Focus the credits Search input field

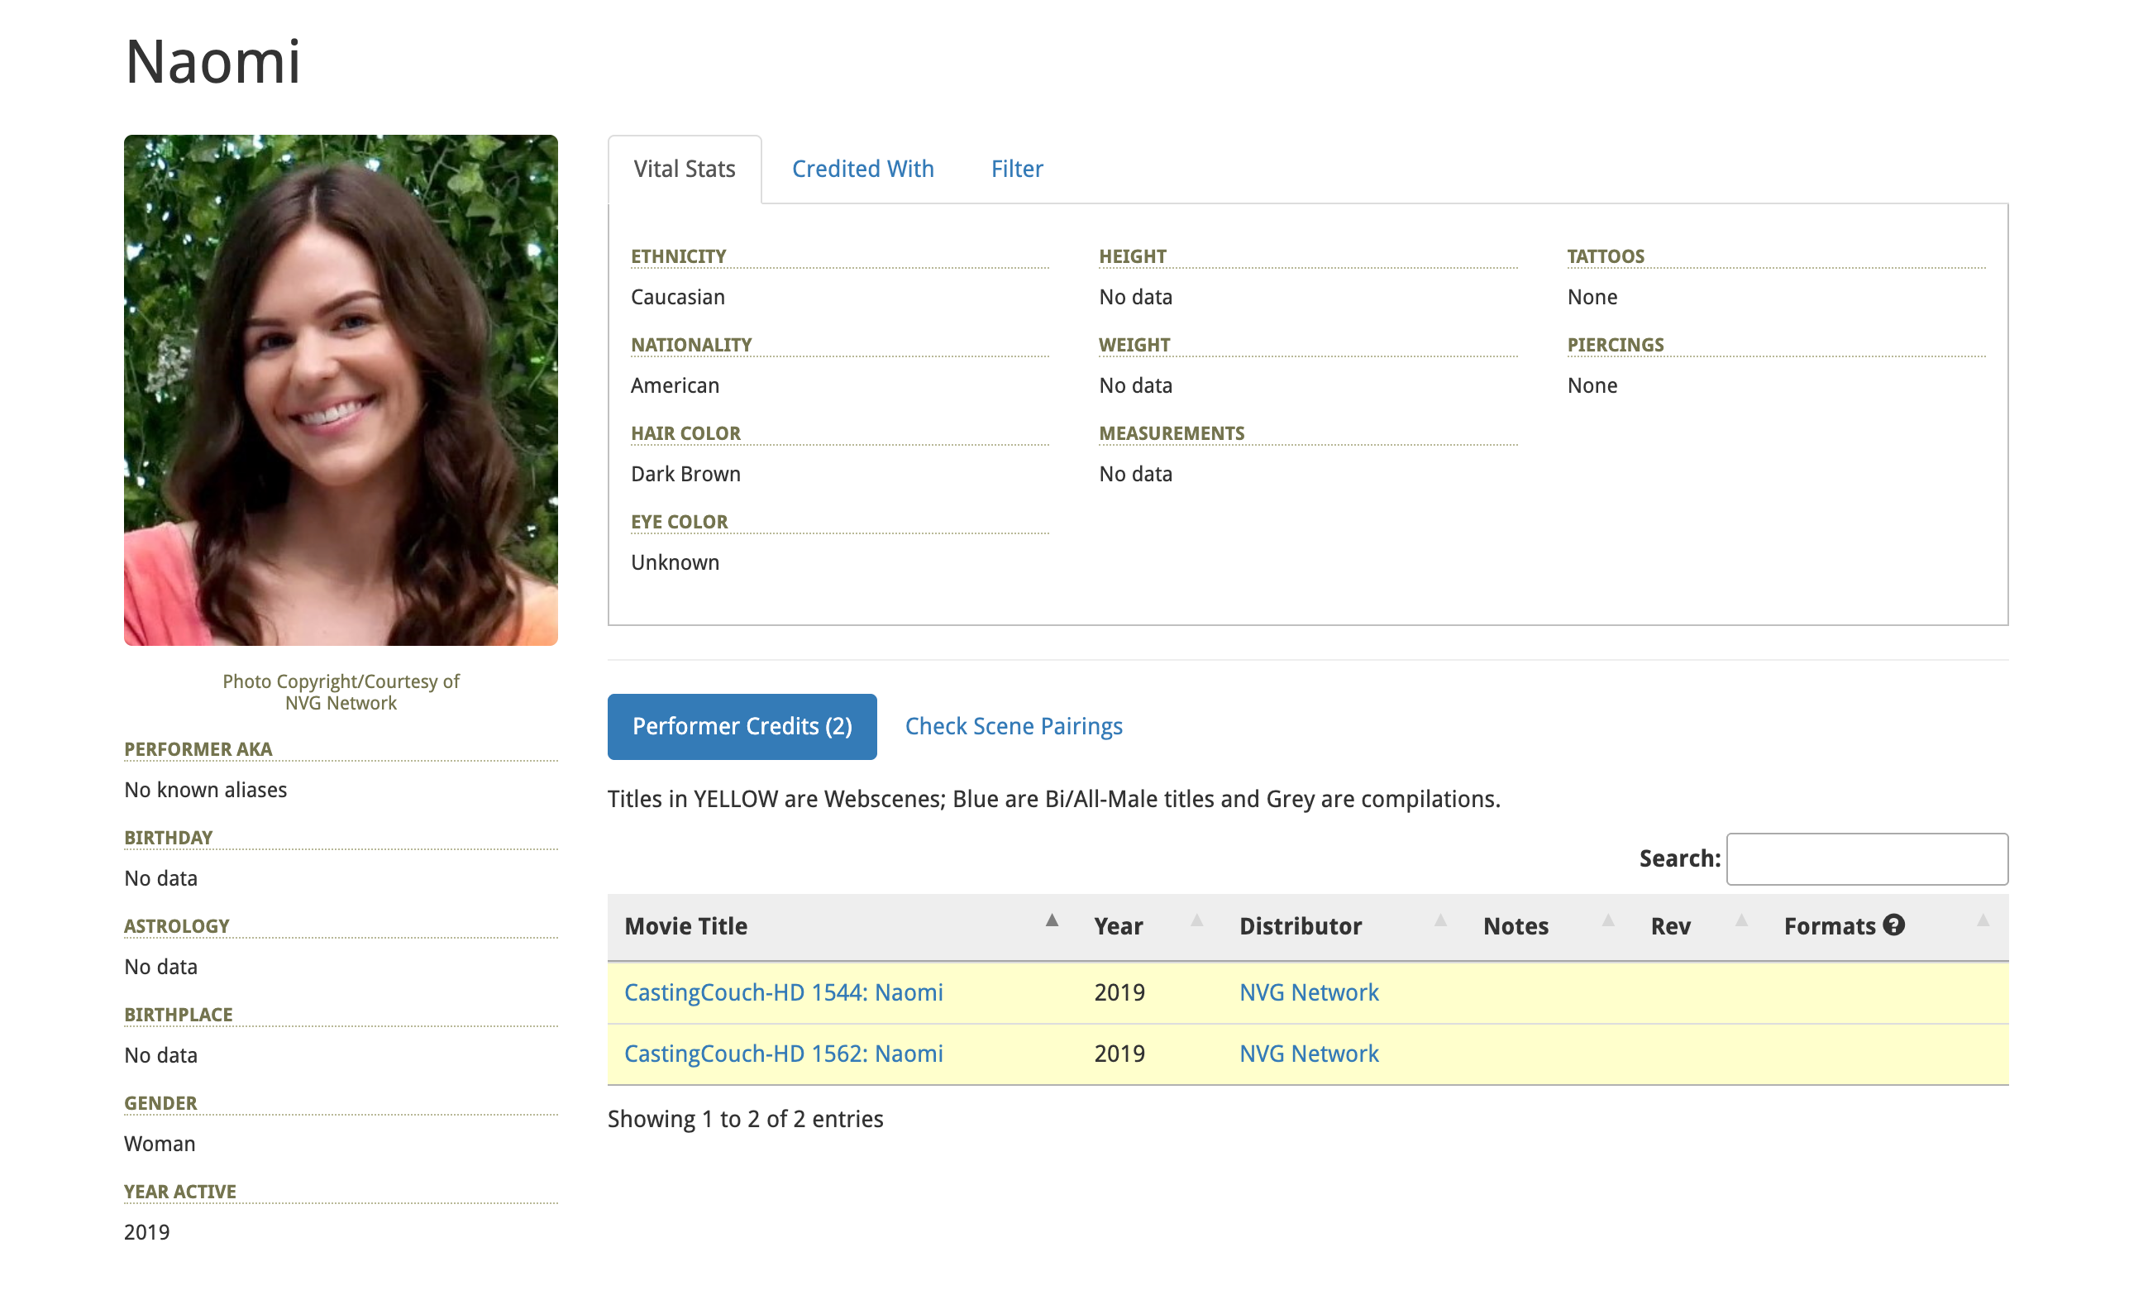coord(1866,859)
